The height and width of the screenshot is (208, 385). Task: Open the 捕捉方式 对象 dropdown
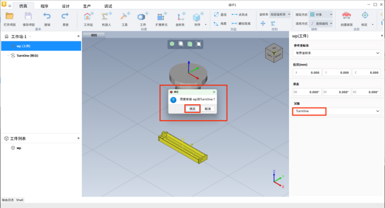click(321, 14)
